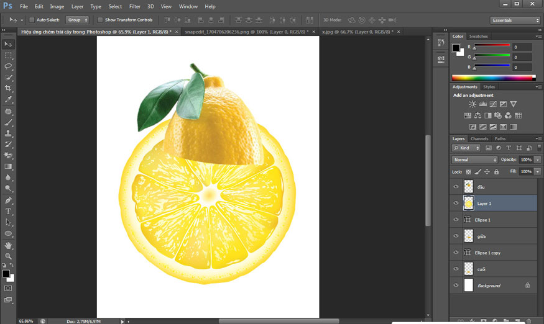
Task: Select the Crop tool
Action: [x=8, y=88]
